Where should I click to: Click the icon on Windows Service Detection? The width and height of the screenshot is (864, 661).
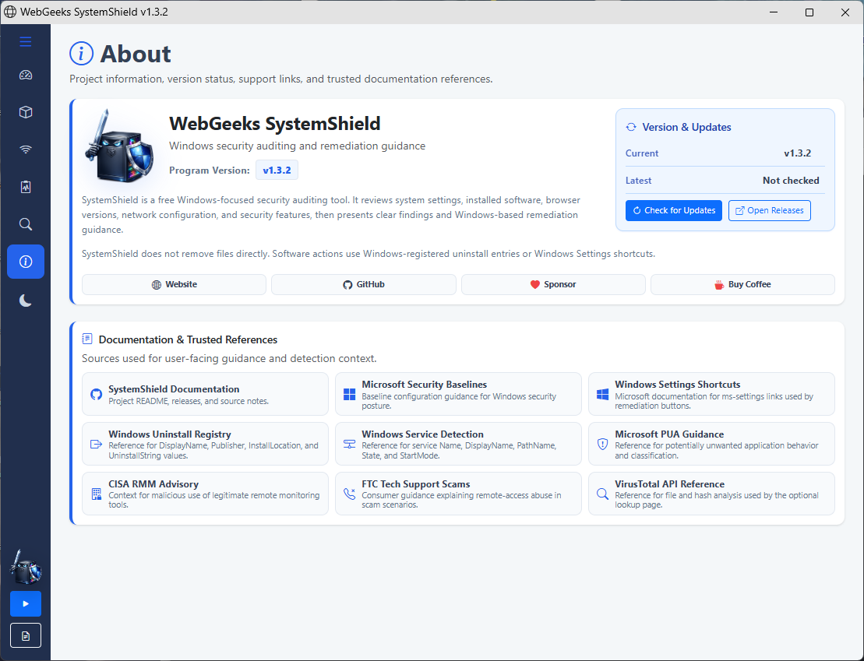(x=349, y=444)
